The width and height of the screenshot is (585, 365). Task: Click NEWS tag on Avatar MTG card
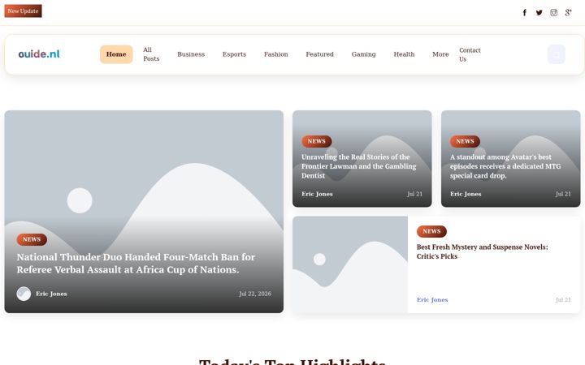click(465, 141)
